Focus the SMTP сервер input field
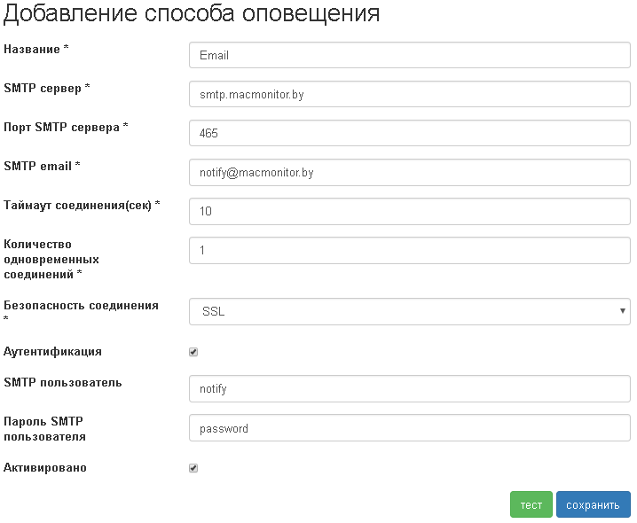637x523 pixels. click(x=409, y=94)
